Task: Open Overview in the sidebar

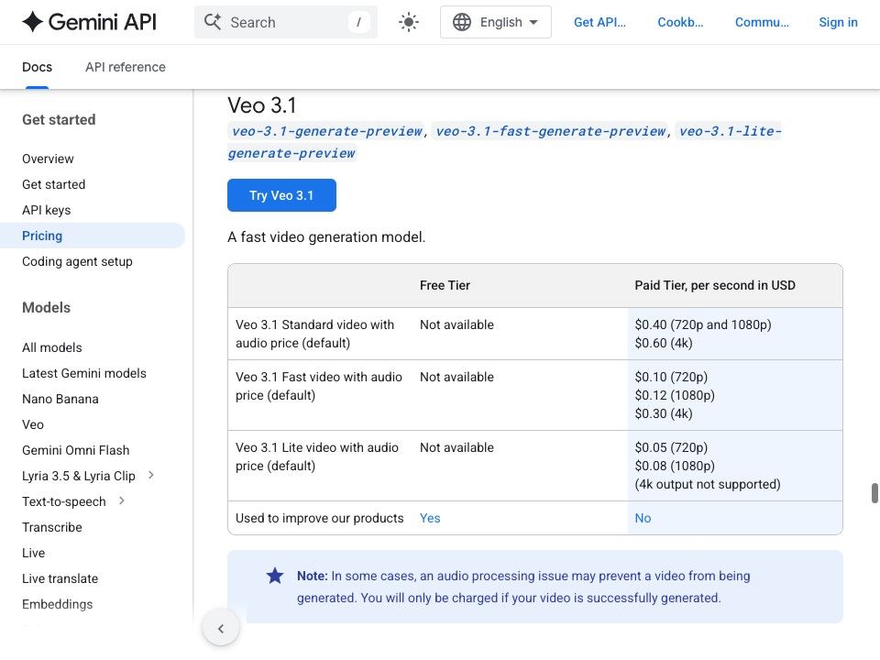Action: point(48,159)
